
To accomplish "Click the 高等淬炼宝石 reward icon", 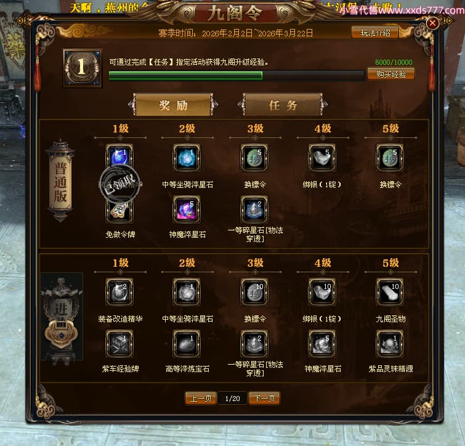I will pos(187,344).
